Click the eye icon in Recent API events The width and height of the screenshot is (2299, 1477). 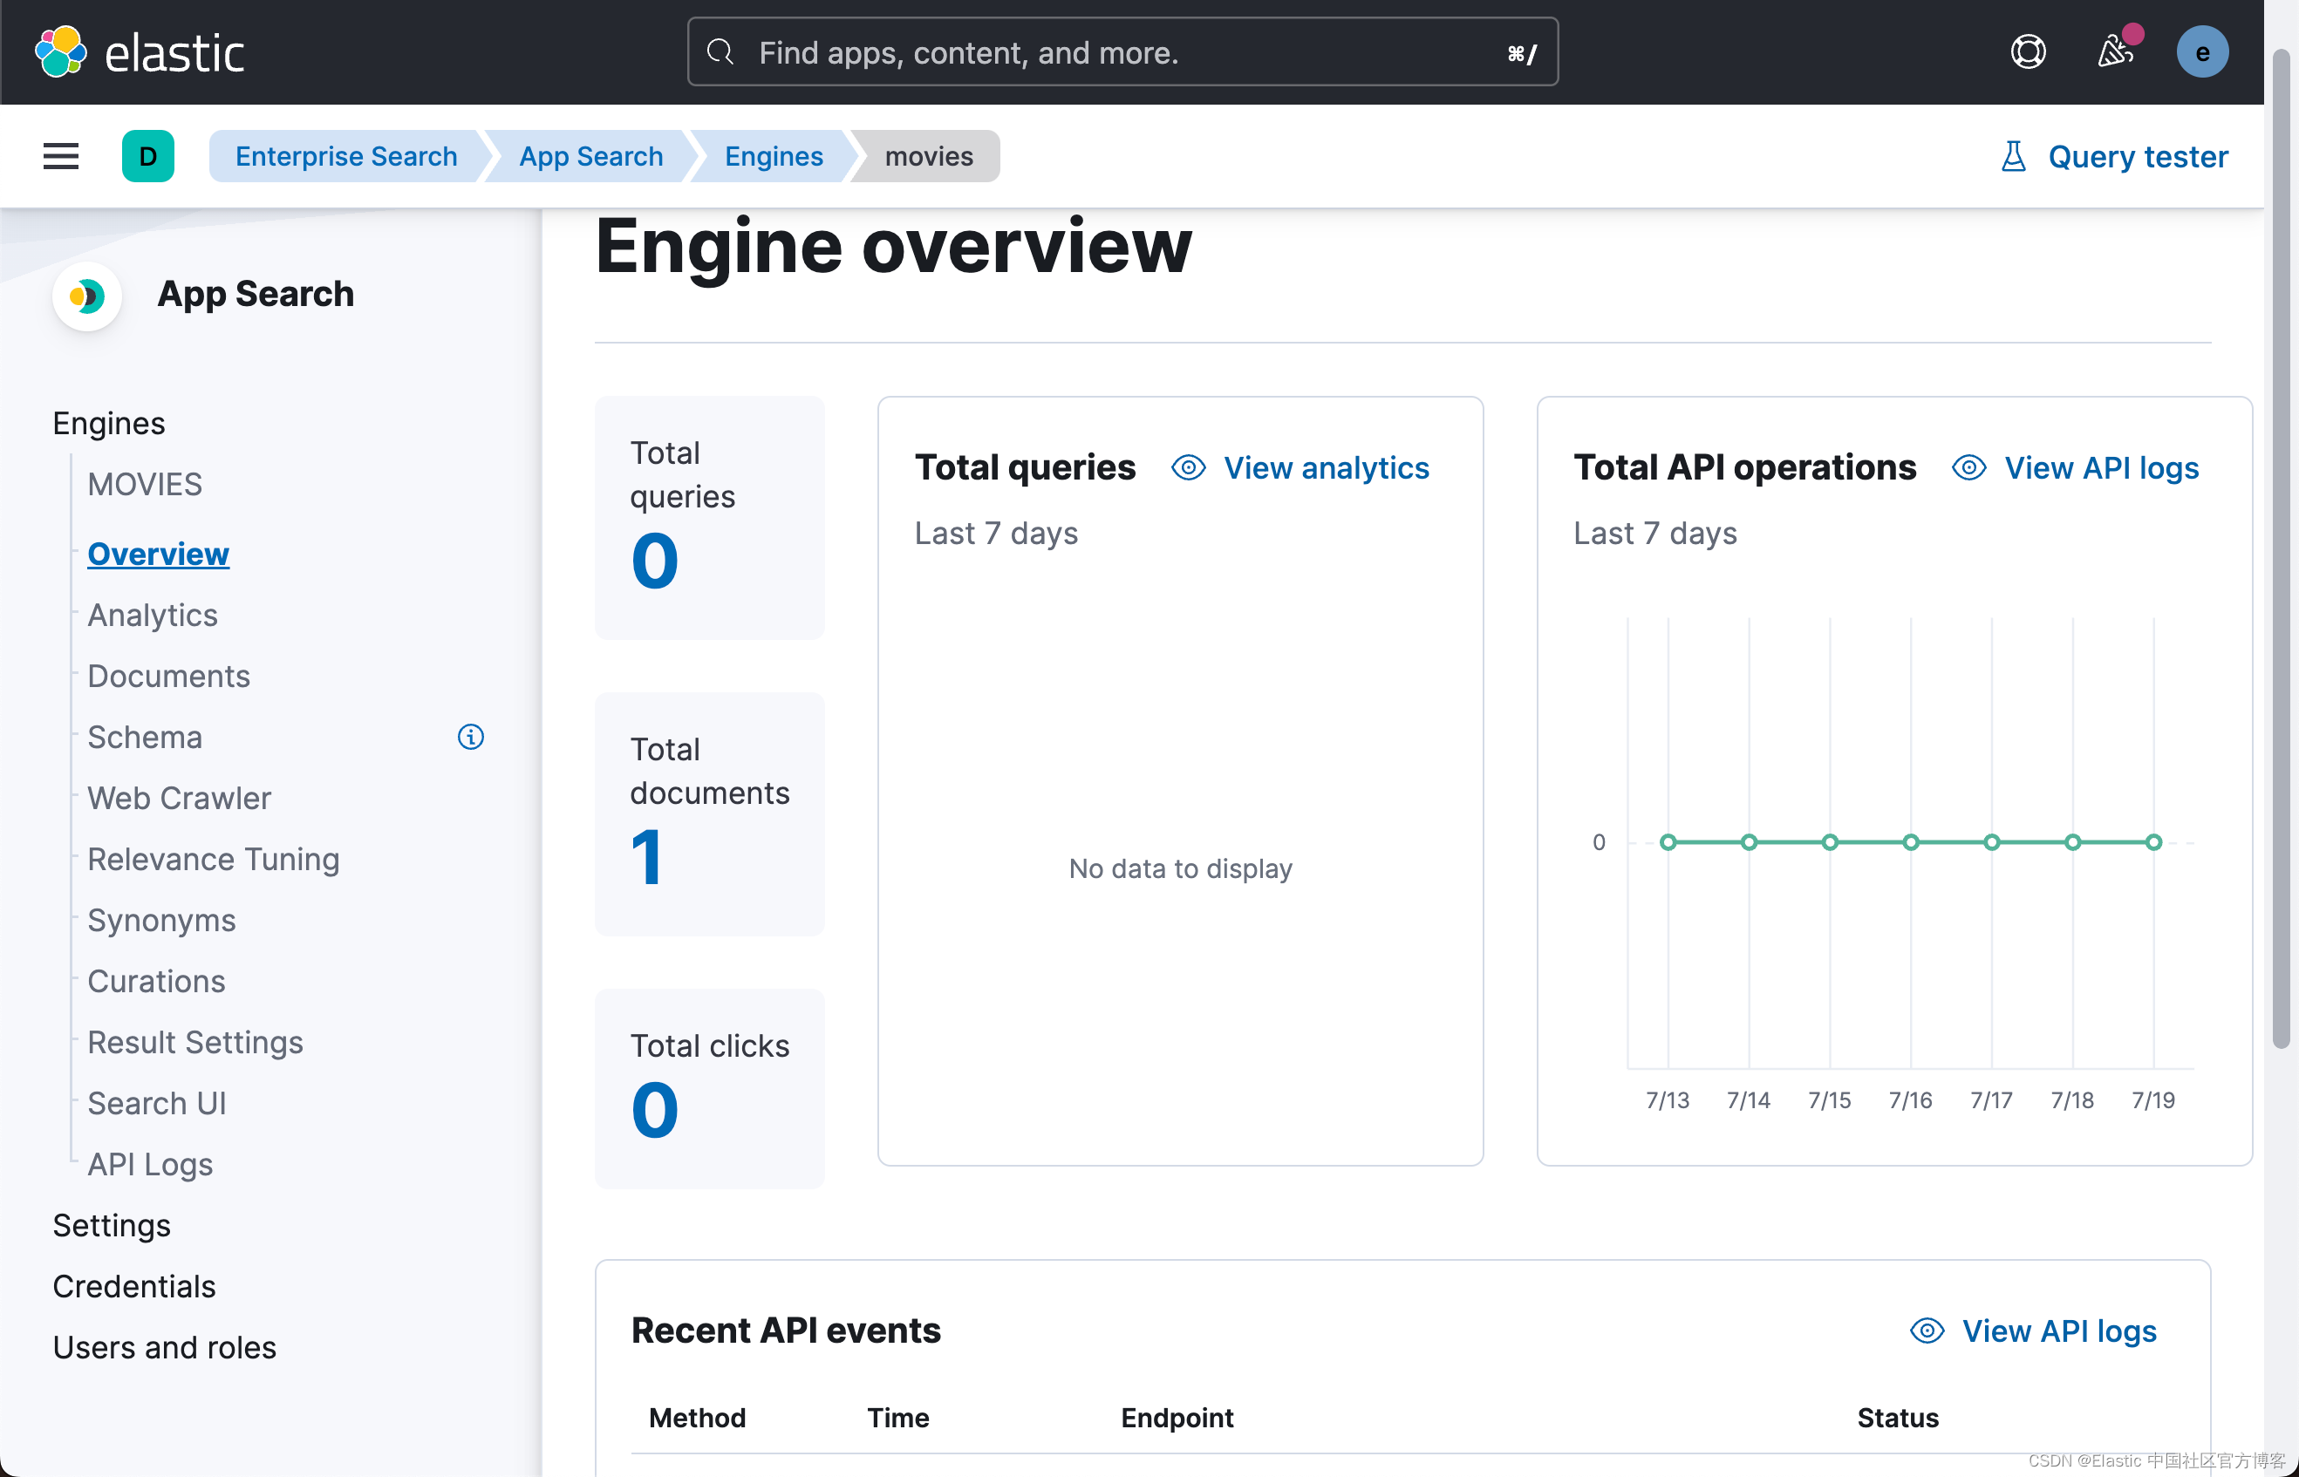pos(1927,1331)
